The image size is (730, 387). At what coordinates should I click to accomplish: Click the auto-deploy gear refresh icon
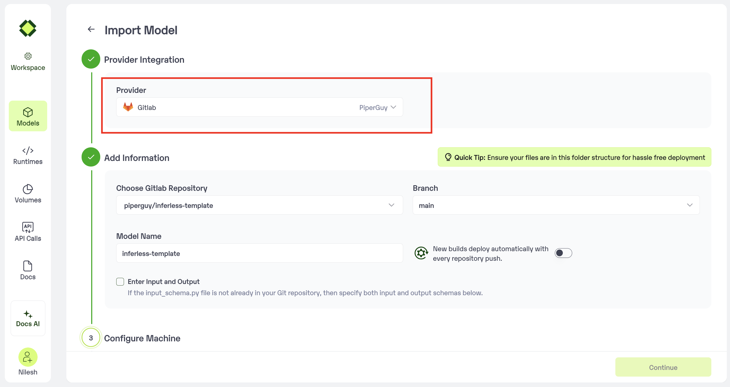(422, 253)
